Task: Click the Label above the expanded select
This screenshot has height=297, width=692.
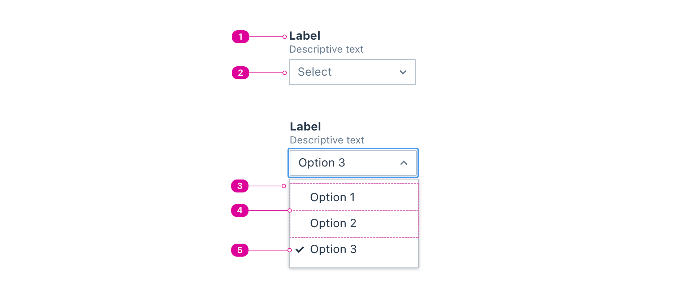Action: 306,127
